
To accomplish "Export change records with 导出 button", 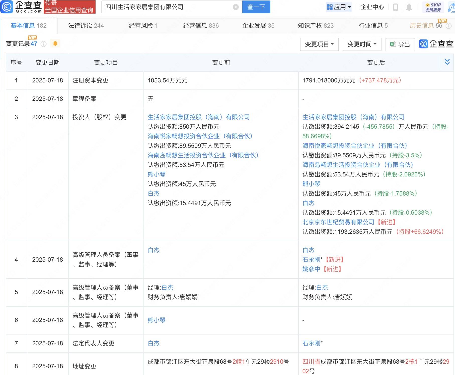I will pos(400,44).
